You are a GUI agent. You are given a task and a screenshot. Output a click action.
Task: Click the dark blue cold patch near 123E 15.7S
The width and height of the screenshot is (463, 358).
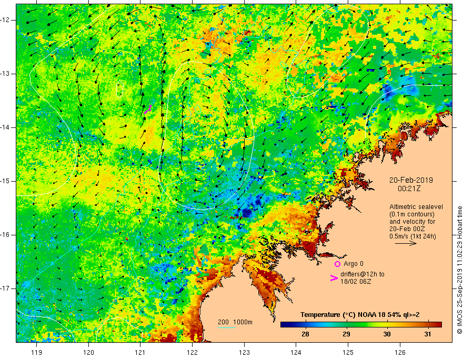click(246, 213)
